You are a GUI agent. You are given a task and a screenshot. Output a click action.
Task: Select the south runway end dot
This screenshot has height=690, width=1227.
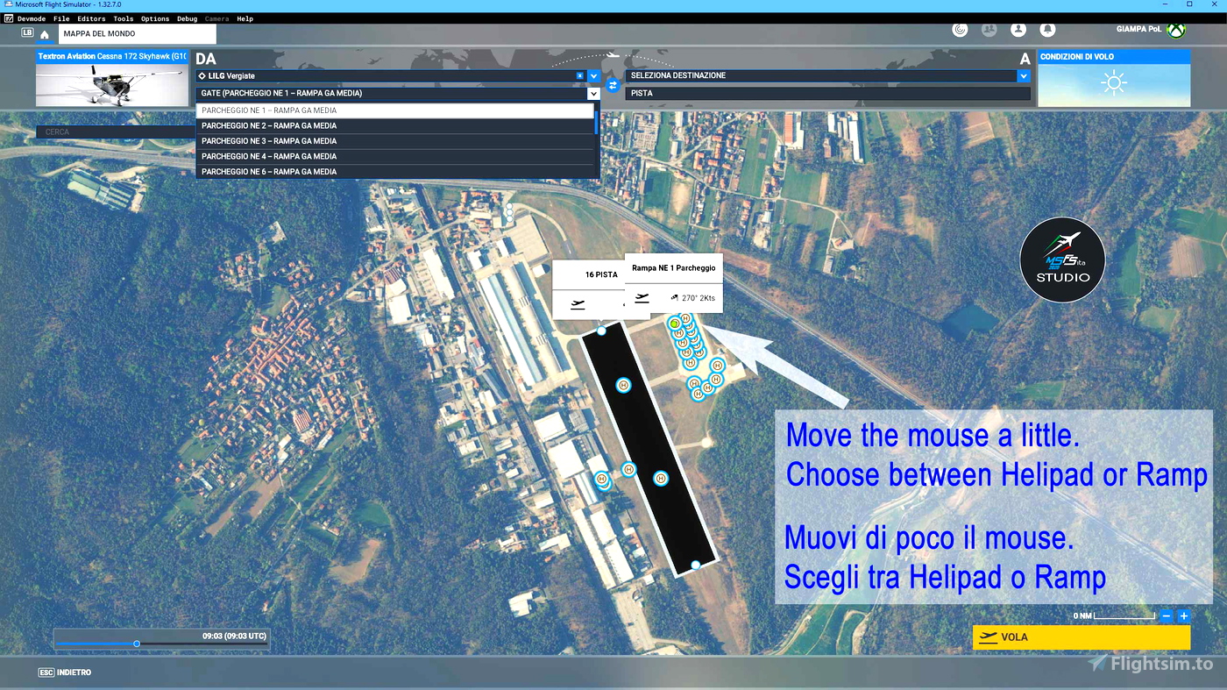695,565
